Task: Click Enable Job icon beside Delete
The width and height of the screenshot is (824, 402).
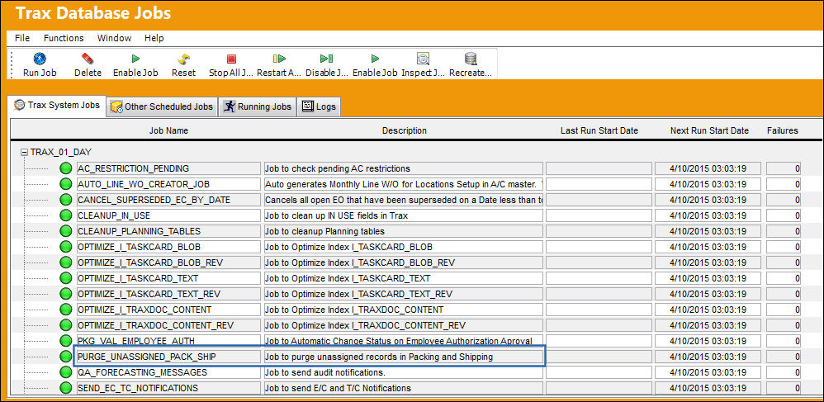Action: pos(135,59)
